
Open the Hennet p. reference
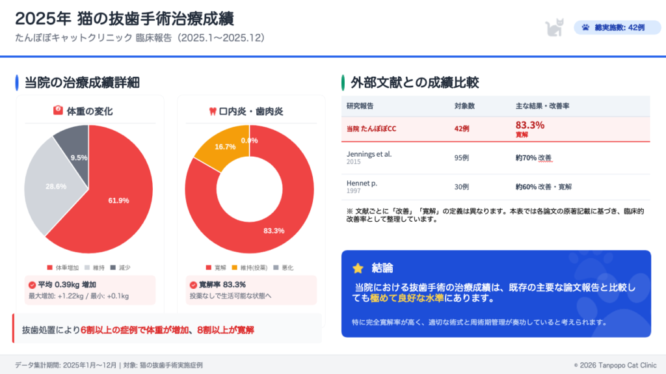tap(362, 183)
